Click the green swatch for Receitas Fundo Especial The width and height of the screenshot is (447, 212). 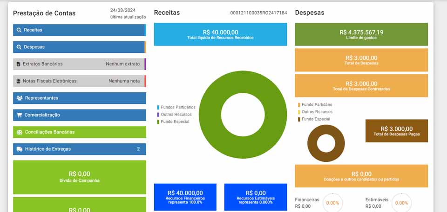pyautogui.click(x=158, y=122)
